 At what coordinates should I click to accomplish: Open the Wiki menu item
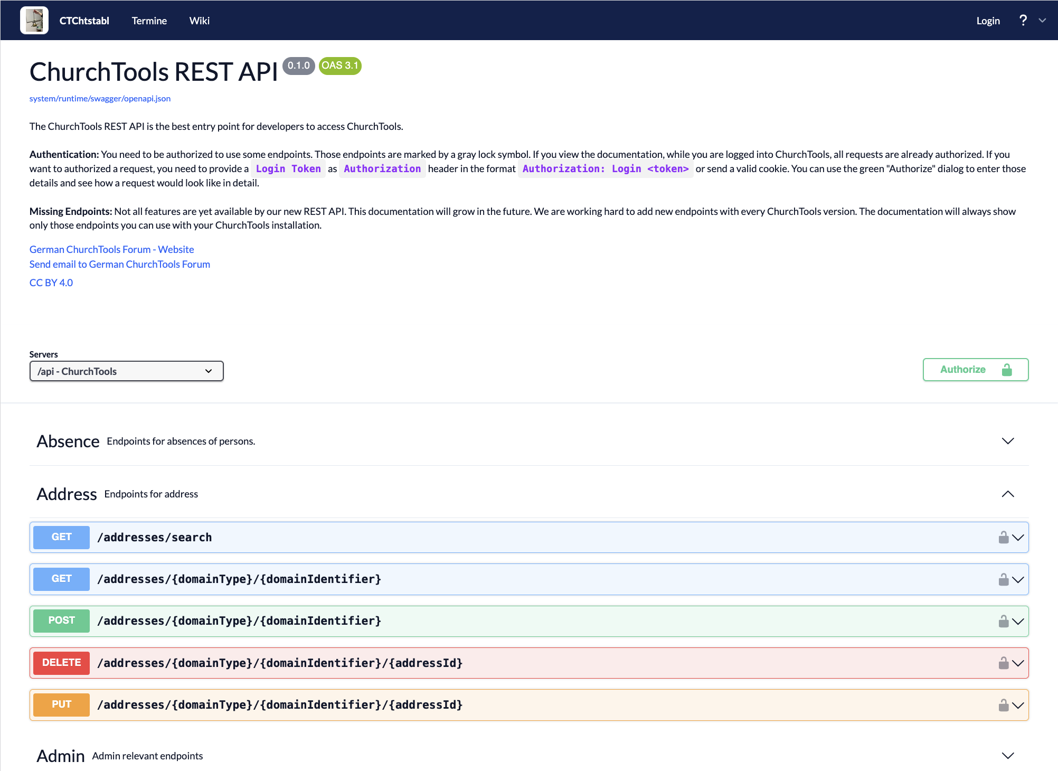pos(199,21)
